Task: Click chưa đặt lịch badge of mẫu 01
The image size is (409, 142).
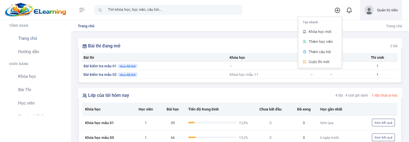Action: coord(128,66)
